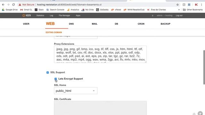Open GoDaddy bookmark
This screenshot has width=205, height=115.
pos(102,10)
